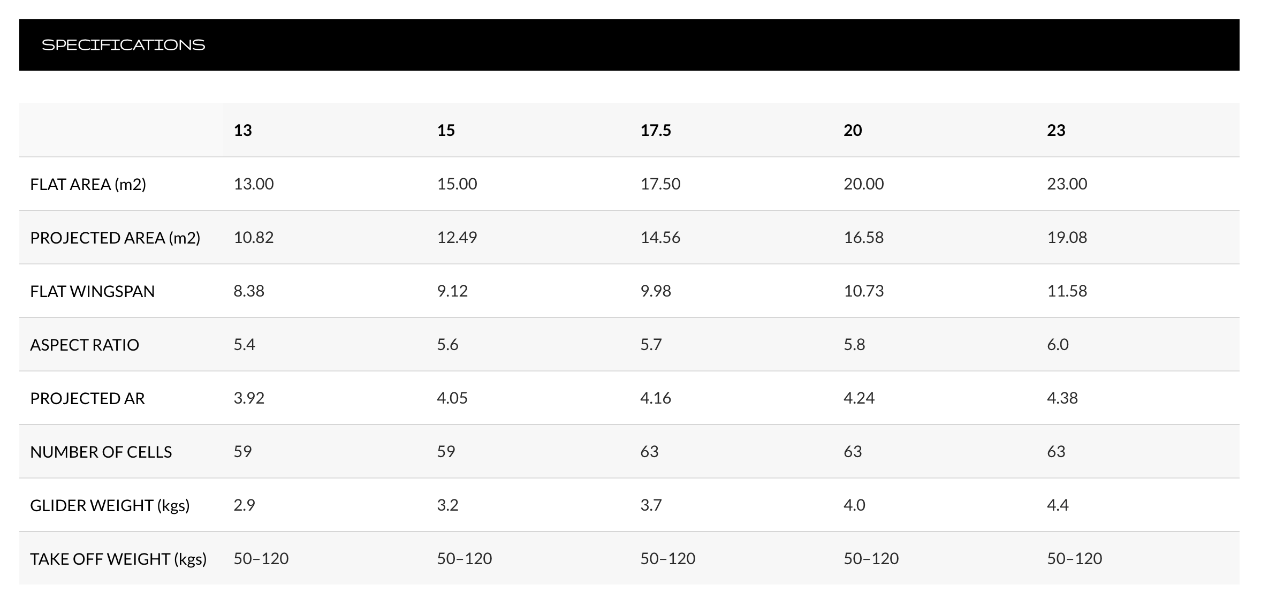
Task: Select the 23 size column header
Action: pos(1056,130)
